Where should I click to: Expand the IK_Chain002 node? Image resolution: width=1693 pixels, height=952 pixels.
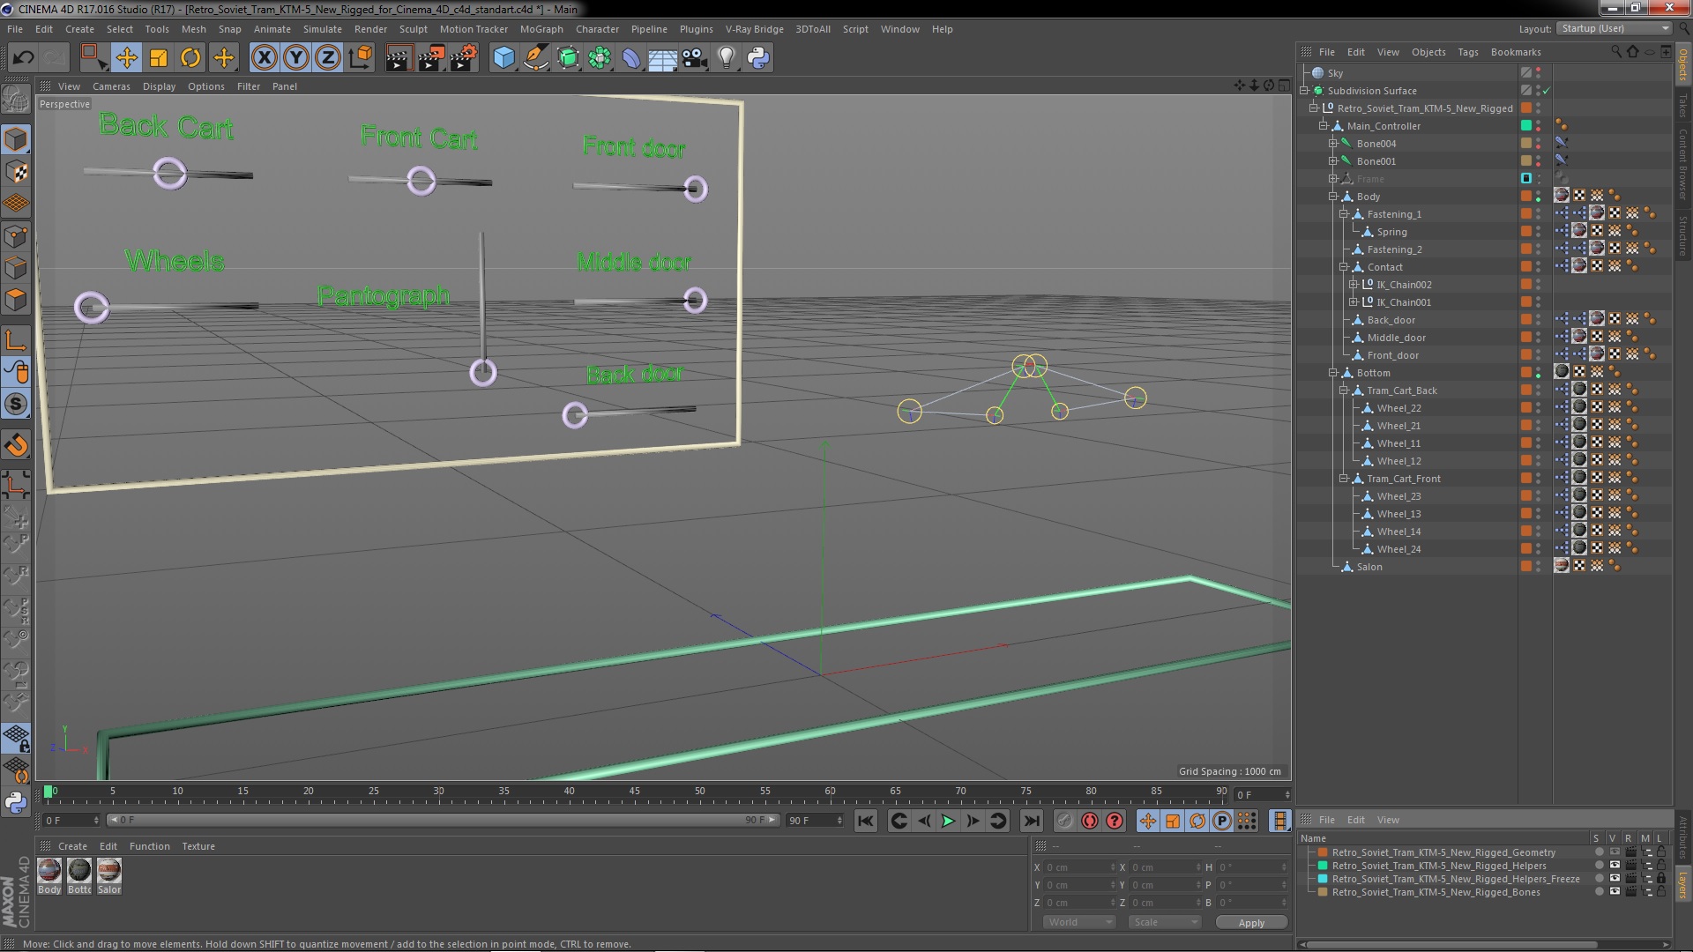tap(1354, 285)
